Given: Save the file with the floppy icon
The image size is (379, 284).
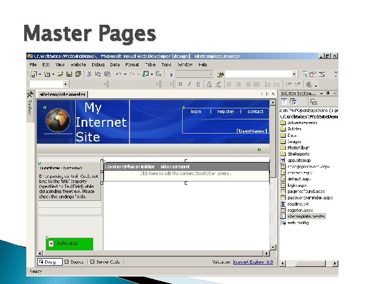Looking at the screenshot, I should click(x=69, y=74).
